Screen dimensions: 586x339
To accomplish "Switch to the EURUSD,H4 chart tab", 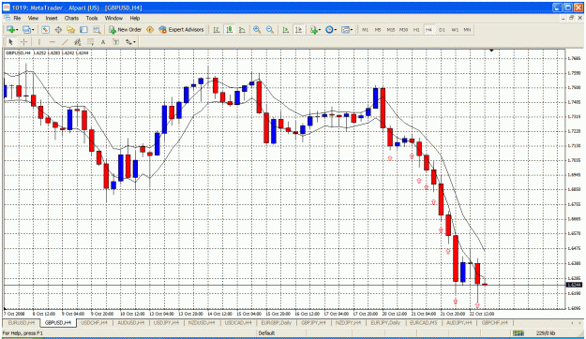I will pyautogui.click(x=22, y=322).
